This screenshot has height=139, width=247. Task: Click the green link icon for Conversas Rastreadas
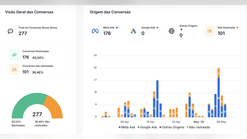tap(14, 55)
